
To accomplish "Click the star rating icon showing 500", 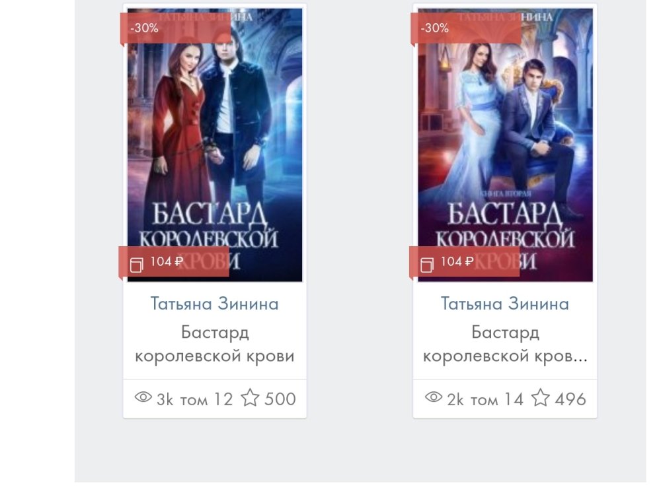I will 250,398.
